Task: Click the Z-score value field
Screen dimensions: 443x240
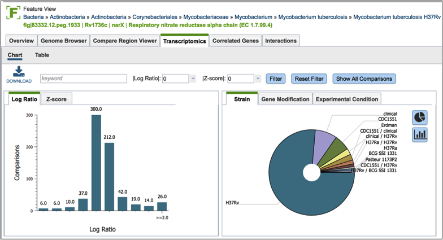Action: coord(241,78)
